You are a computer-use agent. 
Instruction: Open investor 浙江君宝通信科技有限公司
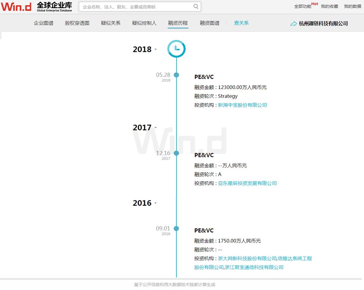(254, 267)
